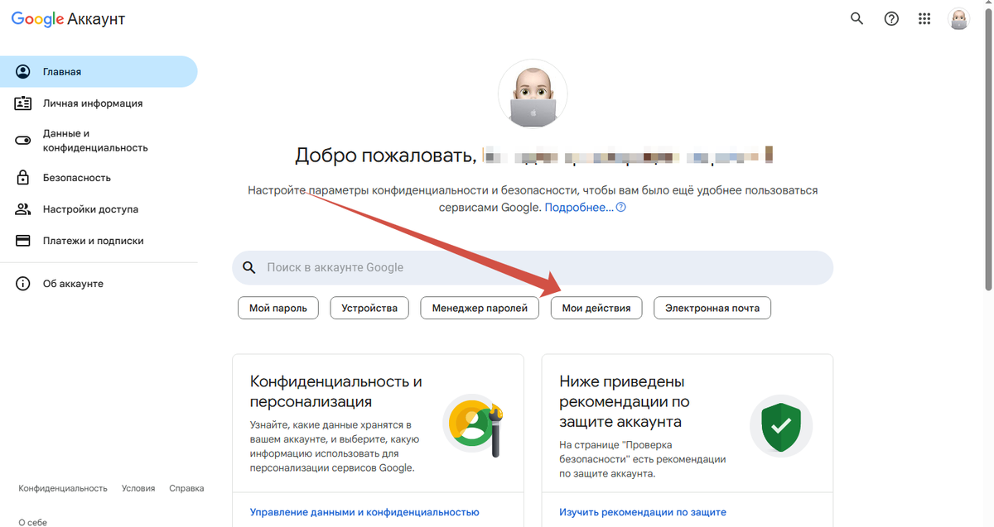Click the Данные и конфиденциальность toggle icon
This screenshot has width=994, height=527.
click(x=23, y=141)
